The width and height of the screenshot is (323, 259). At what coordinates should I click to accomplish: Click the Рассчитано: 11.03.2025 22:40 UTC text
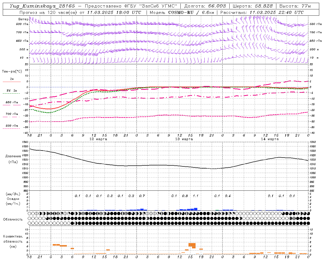point(262,12)
